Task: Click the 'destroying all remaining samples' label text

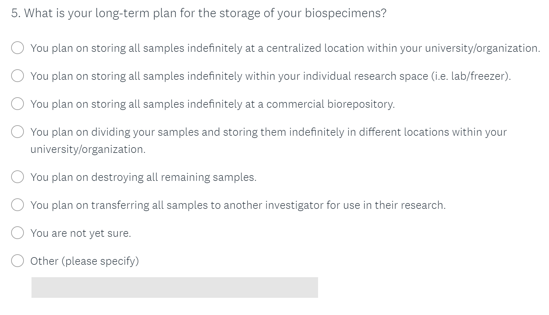Action: [x=143, y=177]
